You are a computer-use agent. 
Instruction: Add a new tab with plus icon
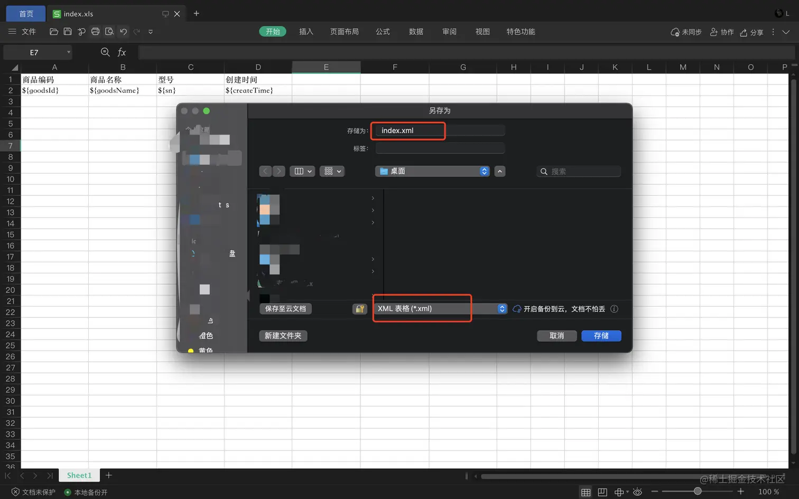click(197, 13)
